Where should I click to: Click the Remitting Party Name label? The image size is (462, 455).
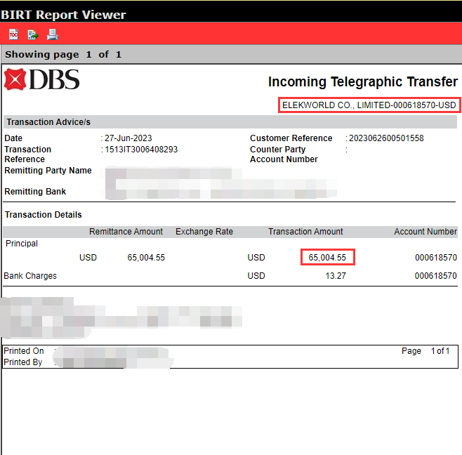[x=48, y=171]
